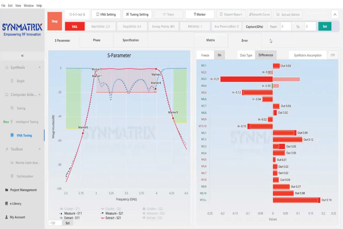Collapse the Toolbox section chevron
This screenshot has height=229, width=343.
click(39, 149)
